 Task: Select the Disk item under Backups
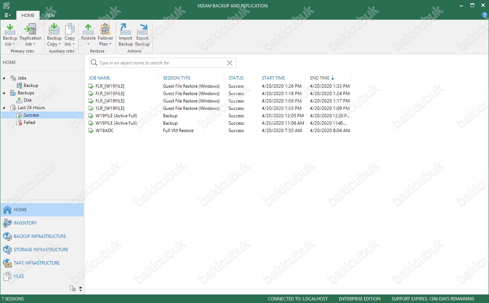28,100
